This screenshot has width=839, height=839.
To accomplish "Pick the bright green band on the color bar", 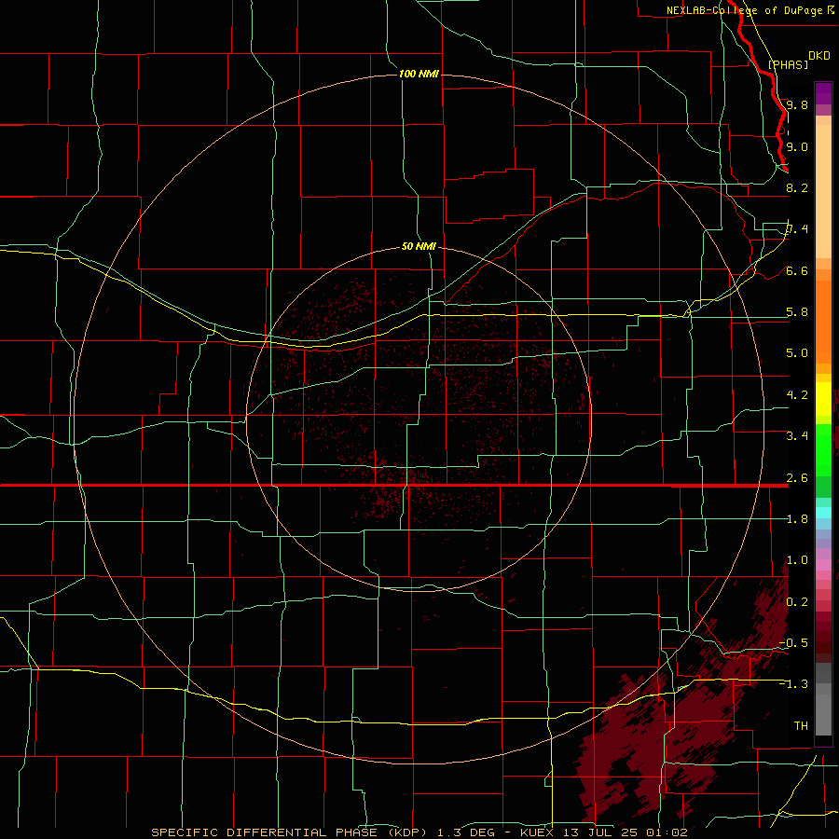I will click(823, 450).
